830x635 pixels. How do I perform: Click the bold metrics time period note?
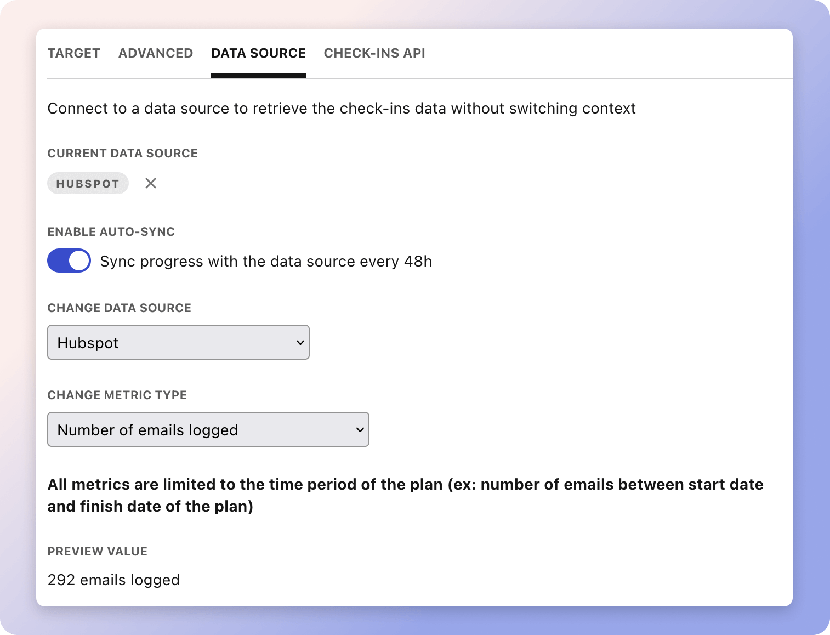pos(405,495)
